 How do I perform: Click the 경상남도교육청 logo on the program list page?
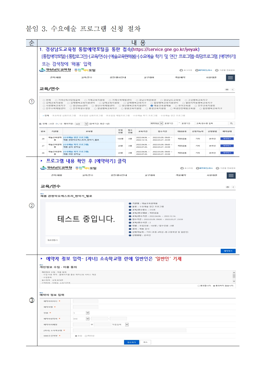(x=55, y=70)
